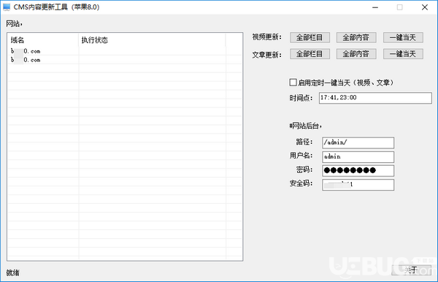438x282 pixels.
Task: Click the app icon in title bar
Action: click(x=7, y=7)
